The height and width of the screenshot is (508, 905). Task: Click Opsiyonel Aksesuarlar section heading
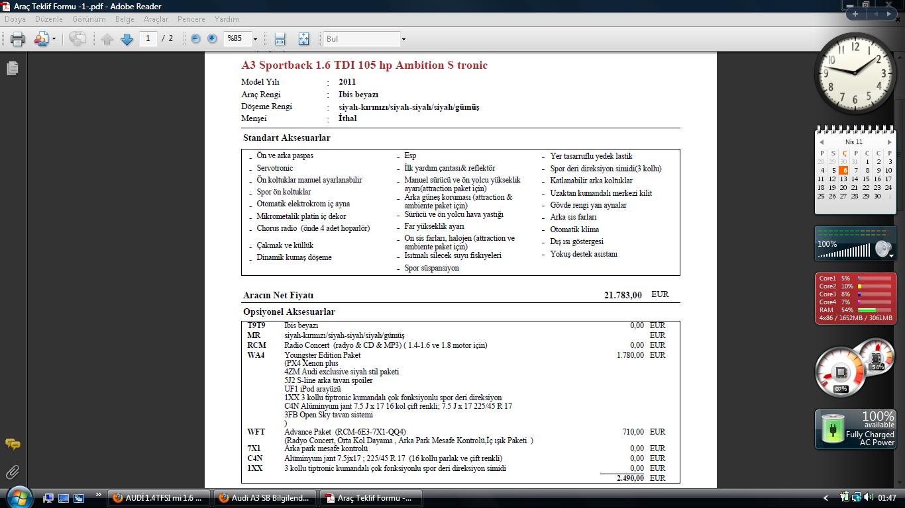[x=289, y=312]
